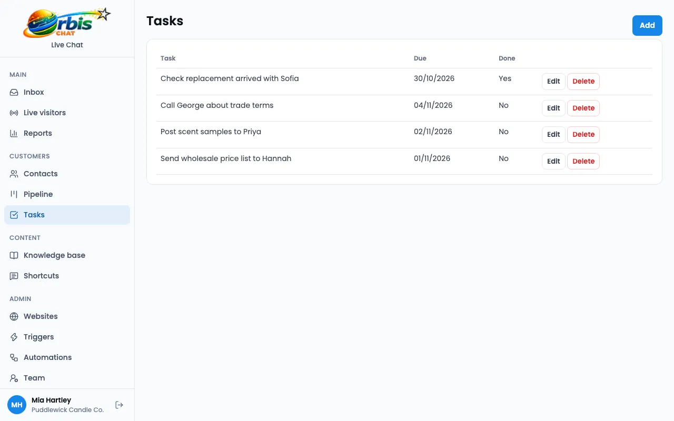Click the Orbis Chat logo
Viewport: 674px width, 421px height.
tap(67, 23)
